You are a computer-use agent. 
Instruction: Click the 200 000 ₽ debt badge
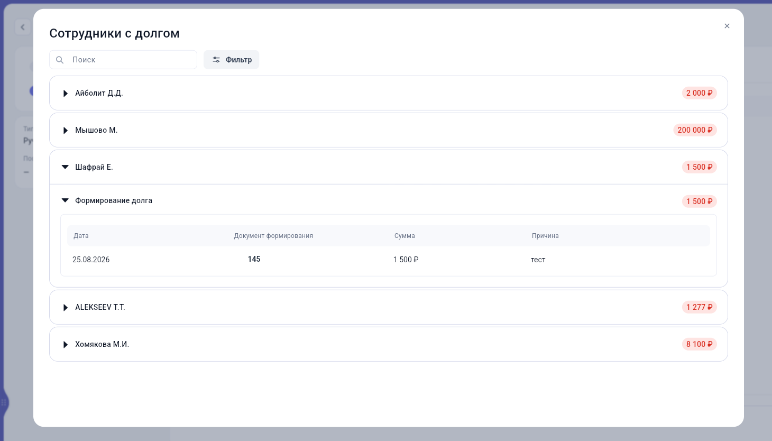point(695,130)
